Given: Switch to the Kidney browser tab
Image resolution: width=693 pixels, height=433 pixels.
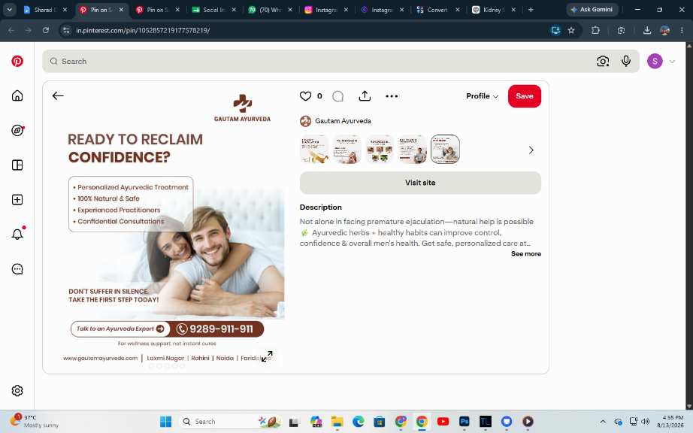Looking at the screenshot, I should 493,10.
